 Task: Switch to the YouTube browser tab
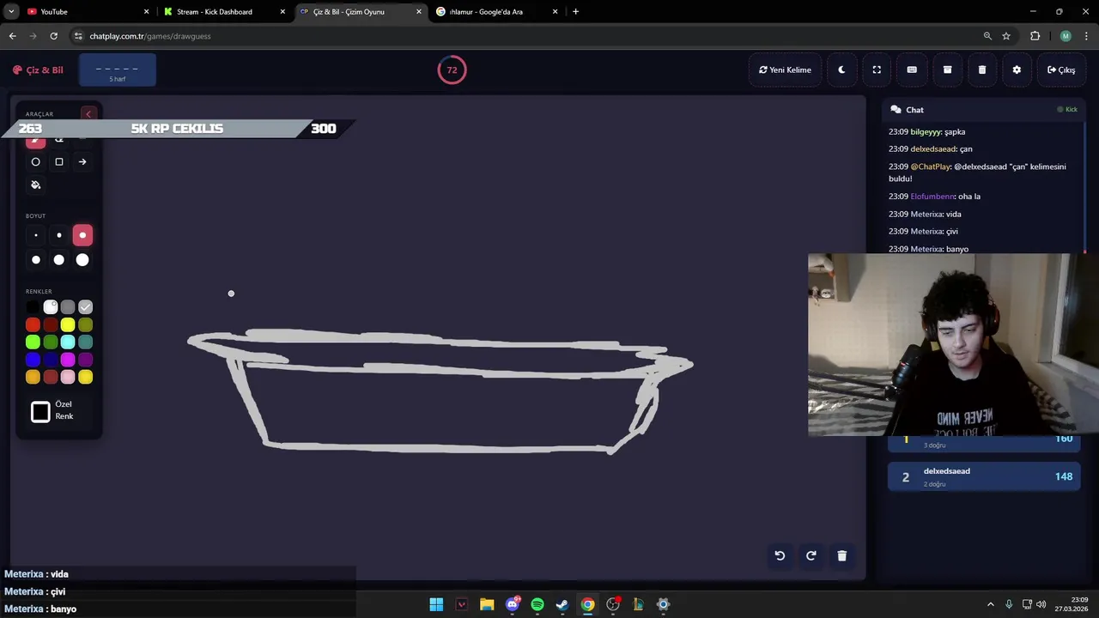86,12
